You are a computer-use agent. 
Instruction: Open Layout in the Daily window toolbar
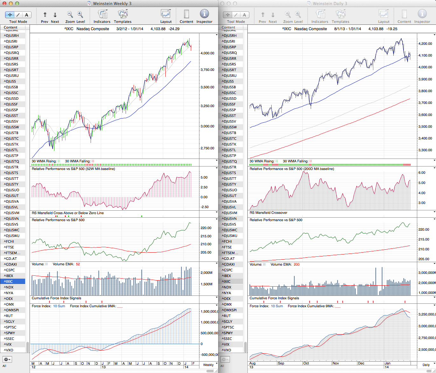tap(384, 14)
